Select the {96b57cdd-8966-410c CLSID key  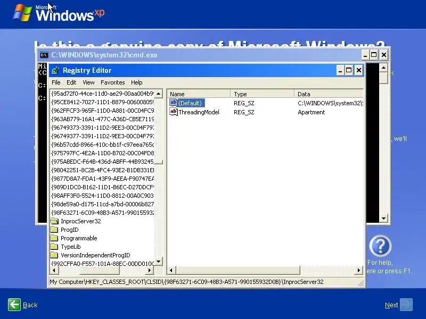pos(102,145)
